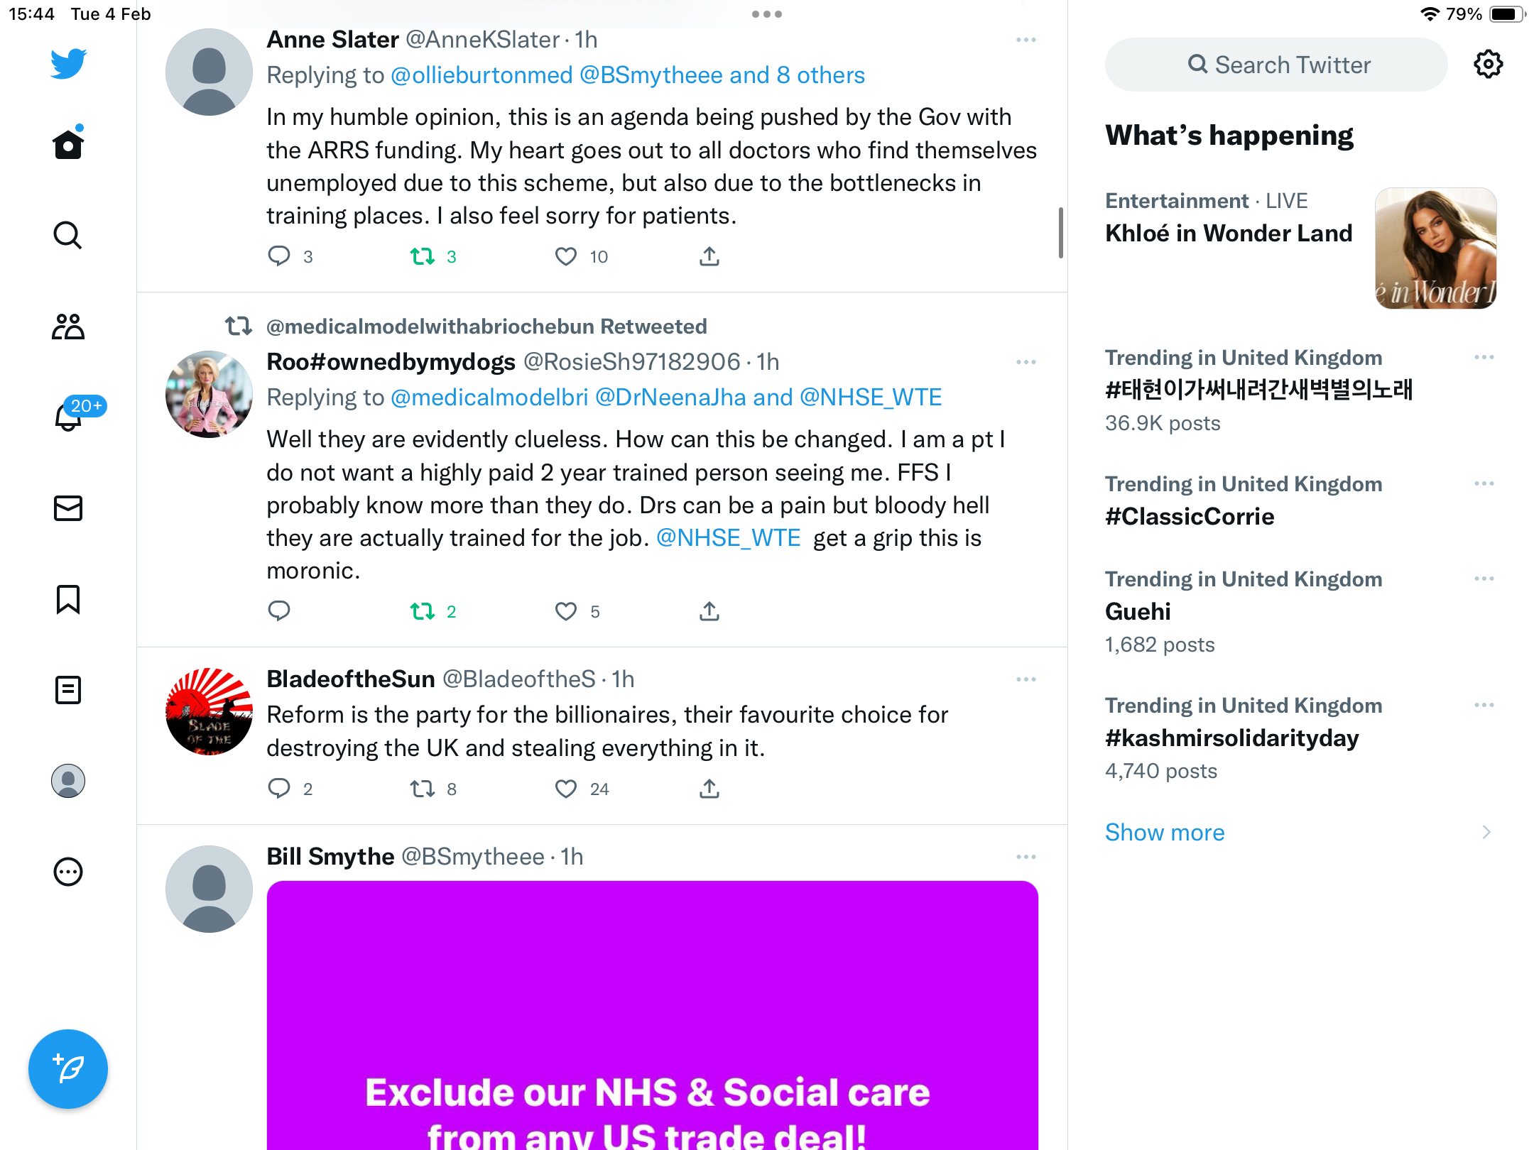Open the Explore search icon in sidebar
Image resolution: width=1534 pixels, height=1150 pixels.
point(68,235)
